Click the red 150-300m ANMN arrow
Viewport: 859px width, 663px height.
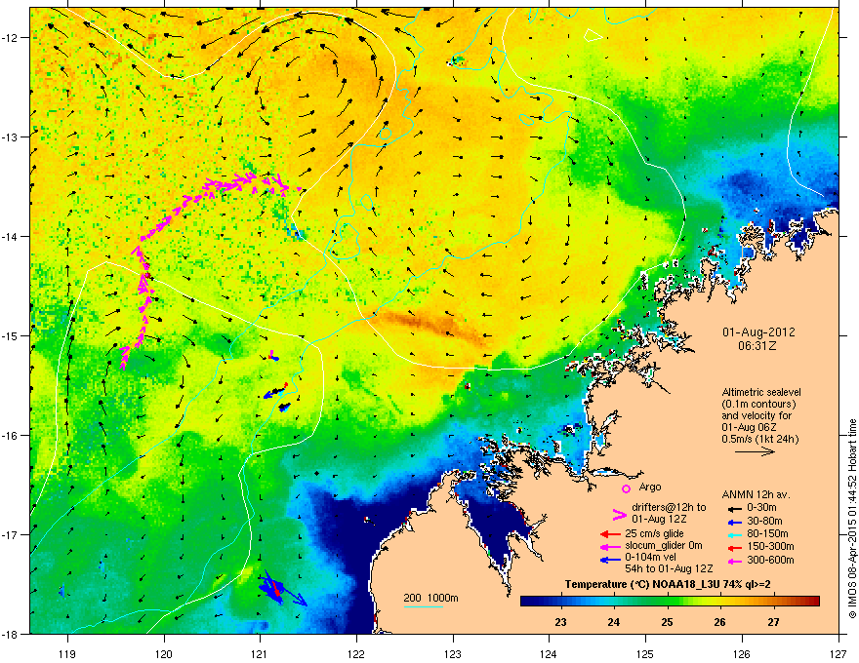tap(733, 547)
